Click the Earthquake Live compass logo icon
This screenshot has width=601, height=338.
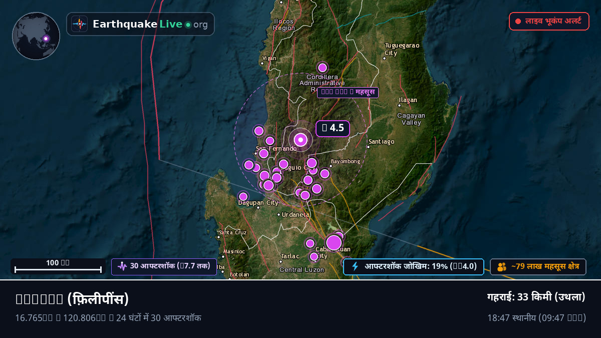pyautogui.click(x=79, y=24)
